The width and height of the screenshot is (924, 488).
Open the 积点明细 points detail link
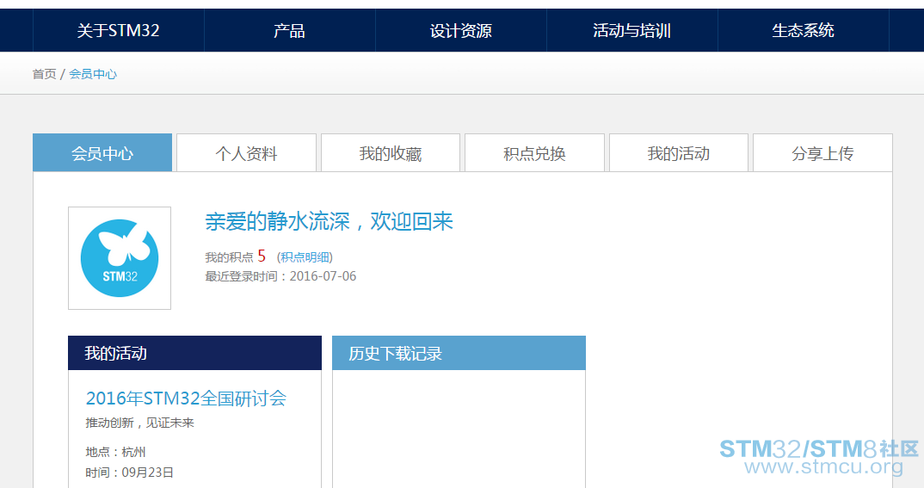point(305,257)
